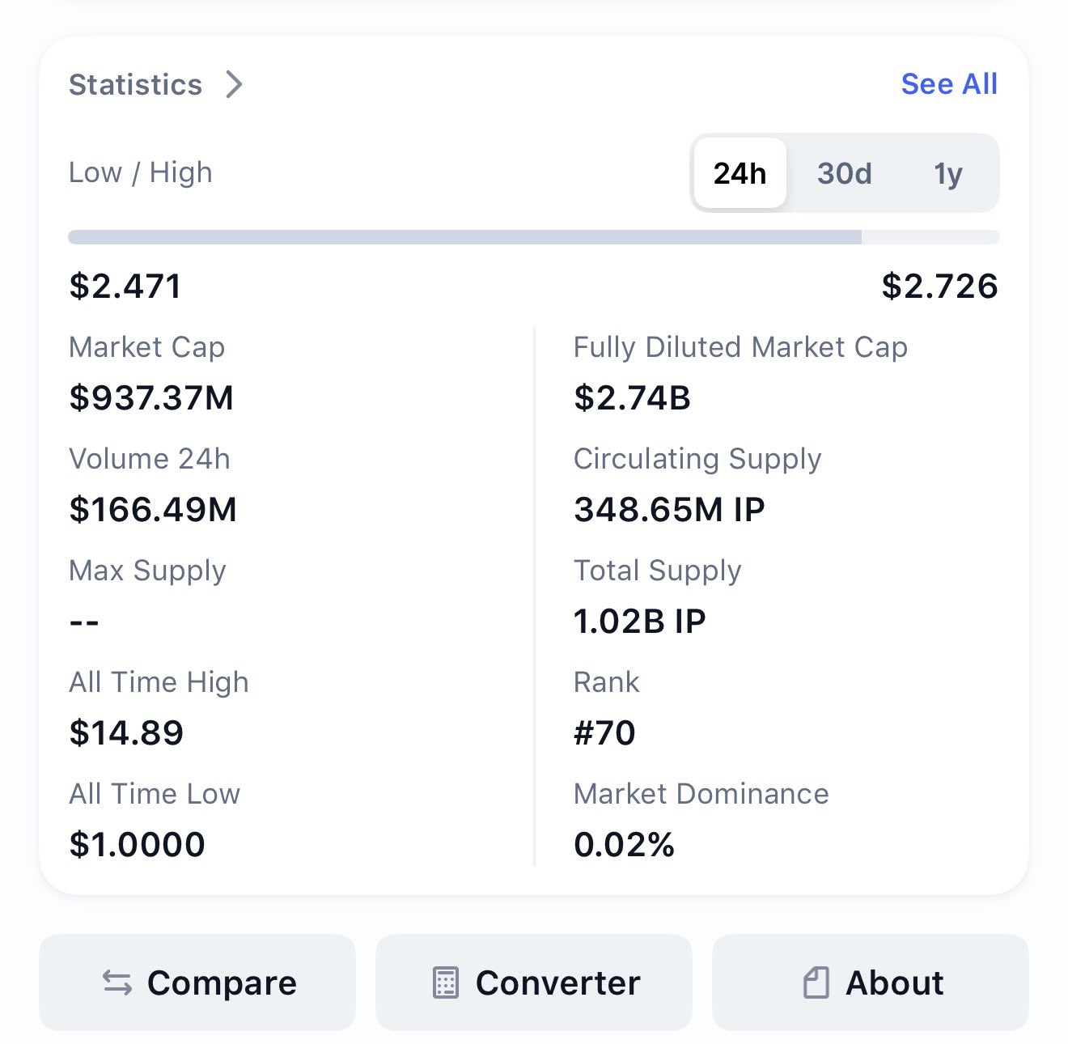Viewport: 1068px width, 1044px height.
Task: Click the calculator icon on Converter
Action: [446, 983]
